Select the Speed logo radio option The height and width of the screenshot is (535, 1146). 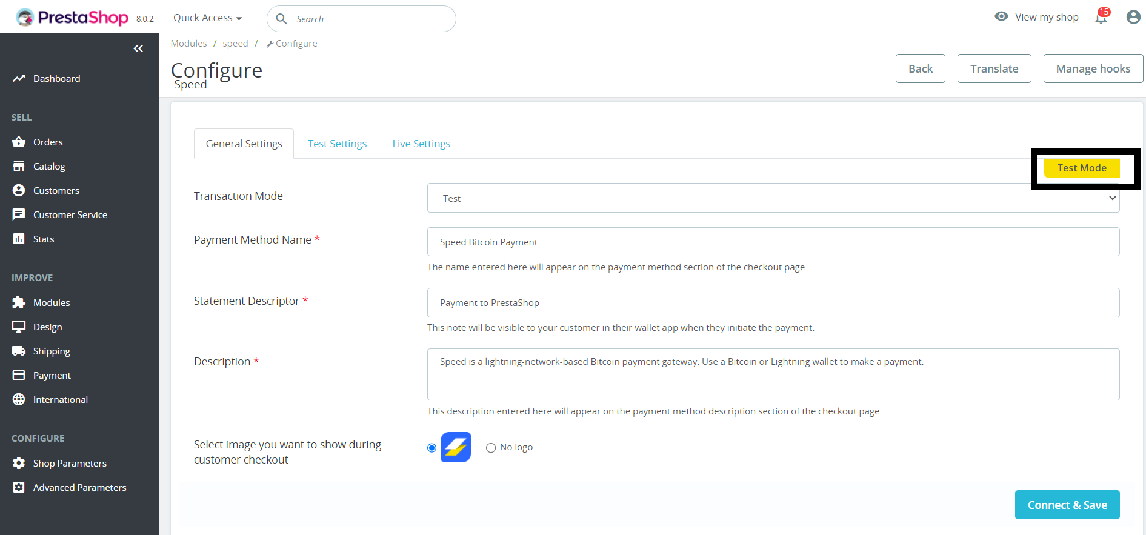pos(431,448)
